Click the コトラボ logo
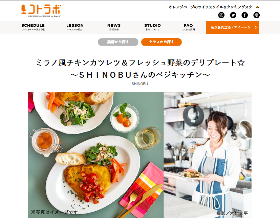This screenshot has width=280, height=220. click(41, 11)
